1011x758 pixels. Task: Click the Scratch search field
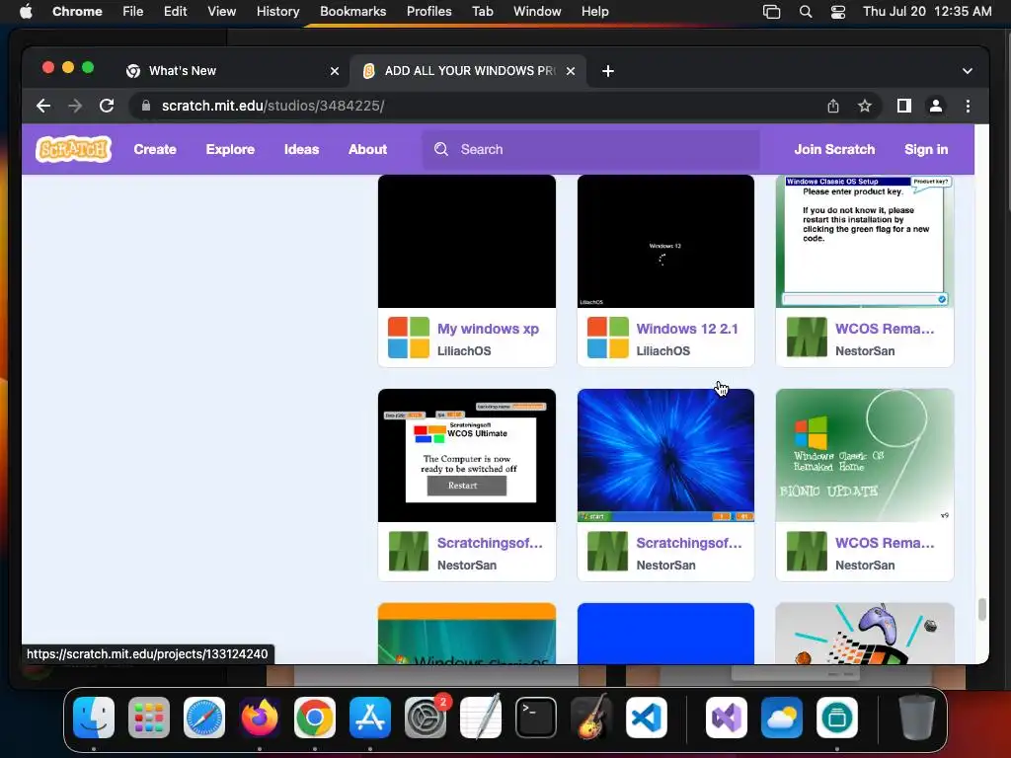coord(590,150)
